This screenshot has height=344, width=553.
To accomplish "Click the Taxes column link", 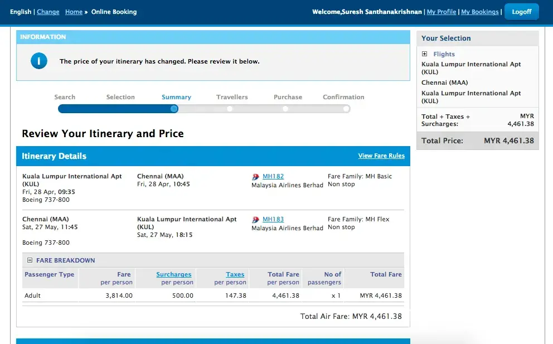I will click(x=235, y=274).
